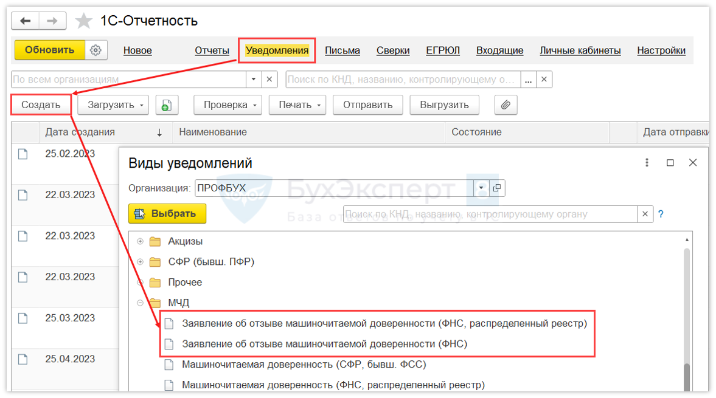Open the Личные кабинеты tab

coord(580,50)
